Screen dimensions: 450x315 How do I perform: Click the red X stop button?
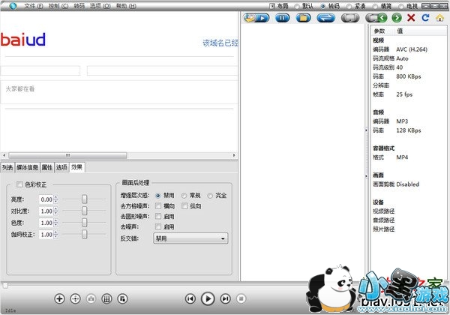(411, 18)
